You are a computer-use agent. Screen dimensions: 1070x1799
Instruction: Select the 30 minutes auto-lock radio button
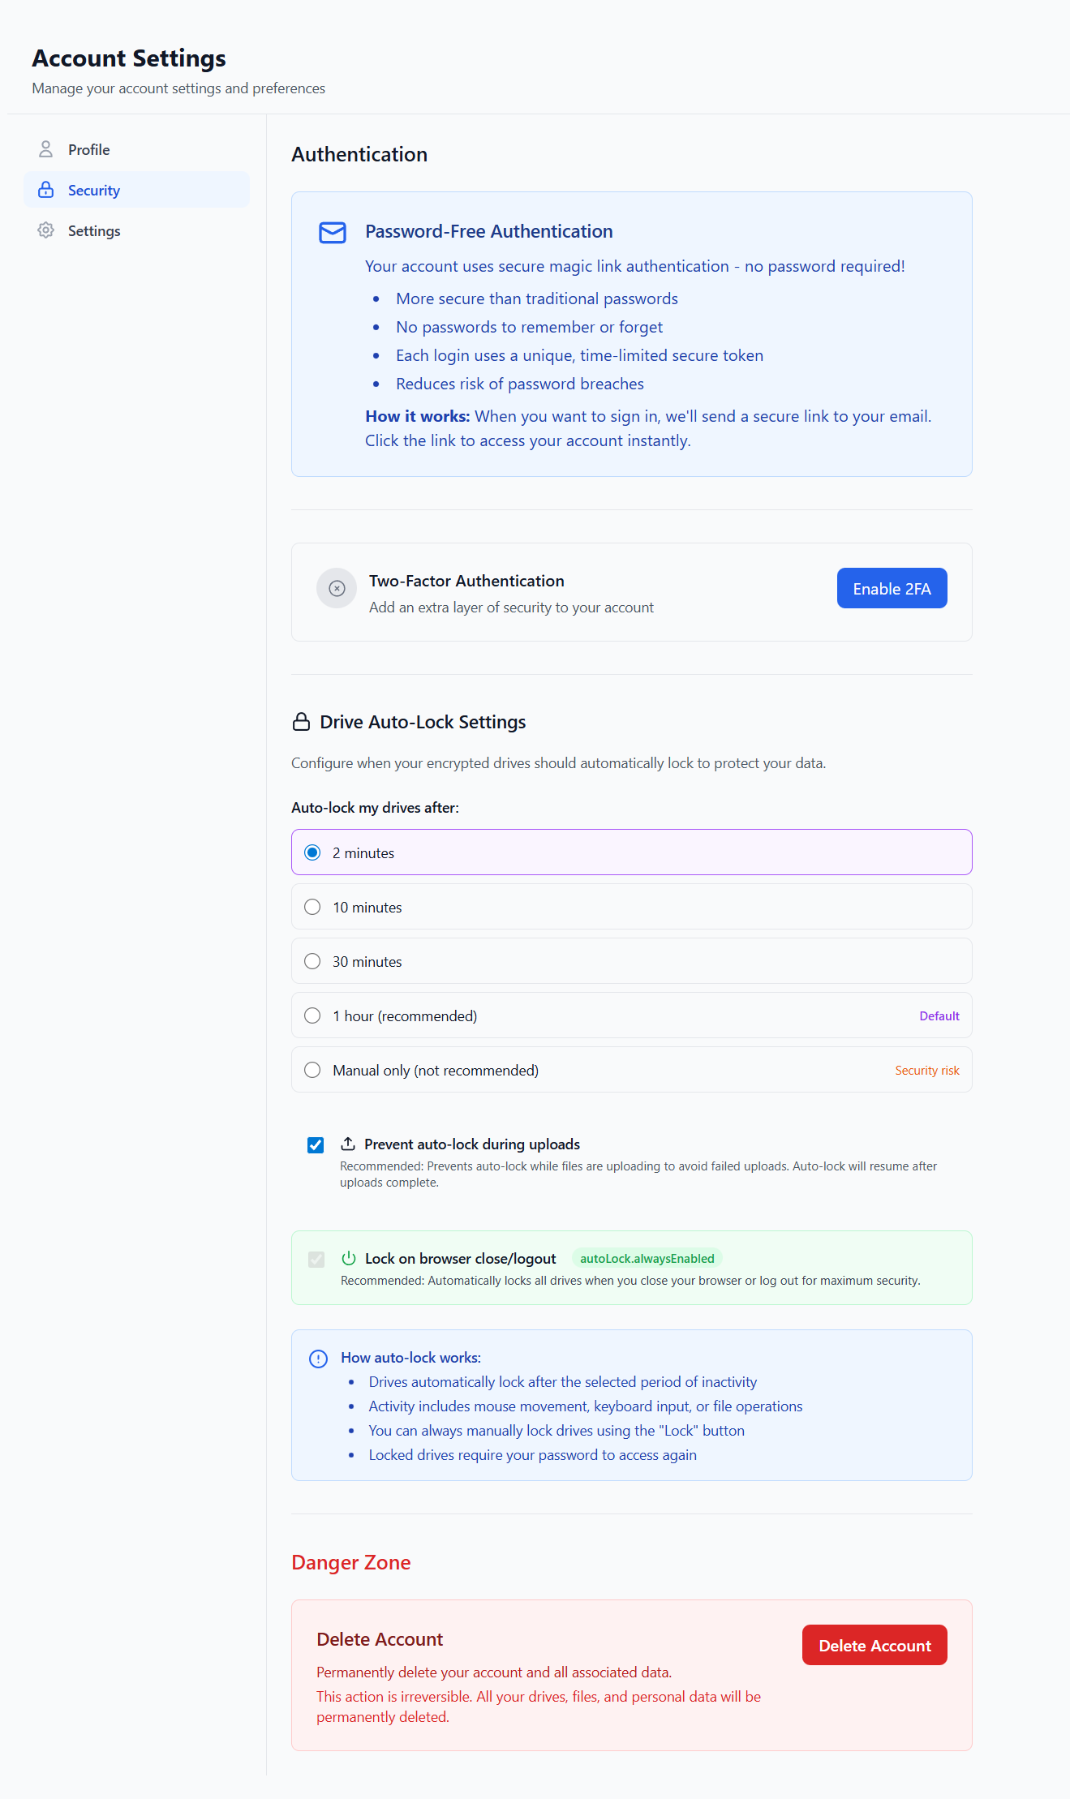pyautogui.click(x=312, y=961)
